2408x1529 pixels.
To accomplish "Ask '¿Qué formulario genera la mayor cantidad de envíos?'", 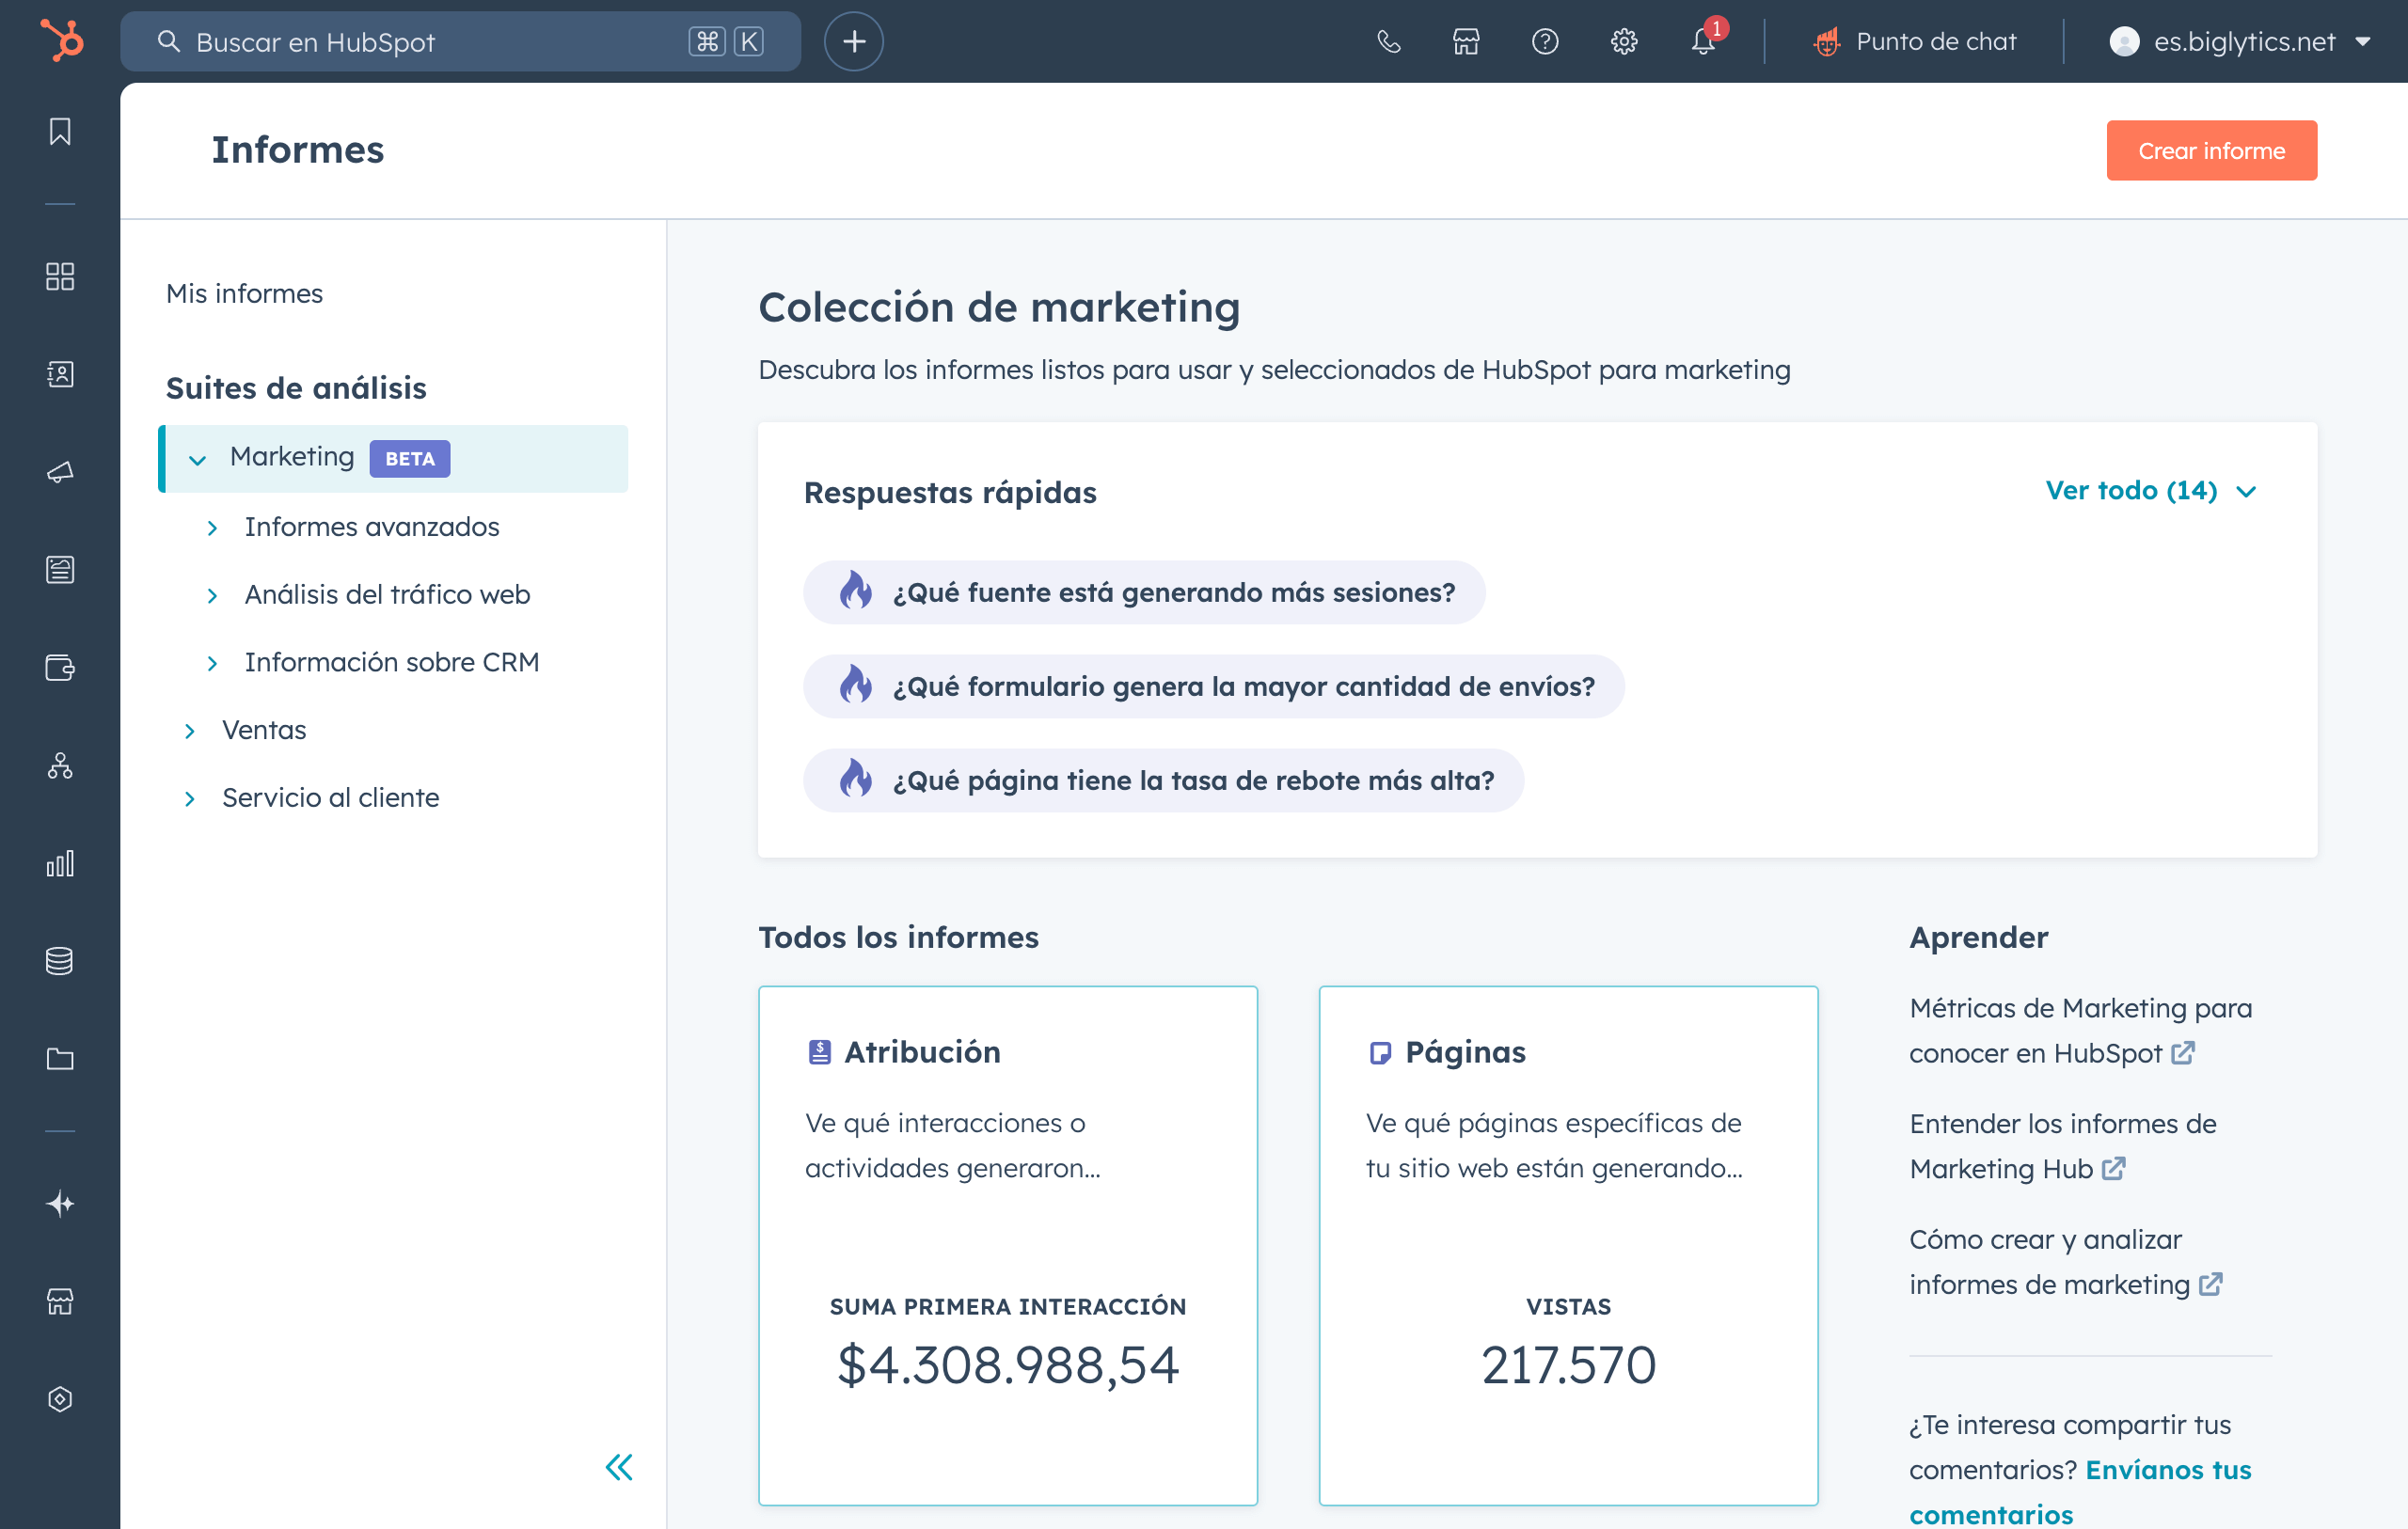I will [x=1213, y=686].
